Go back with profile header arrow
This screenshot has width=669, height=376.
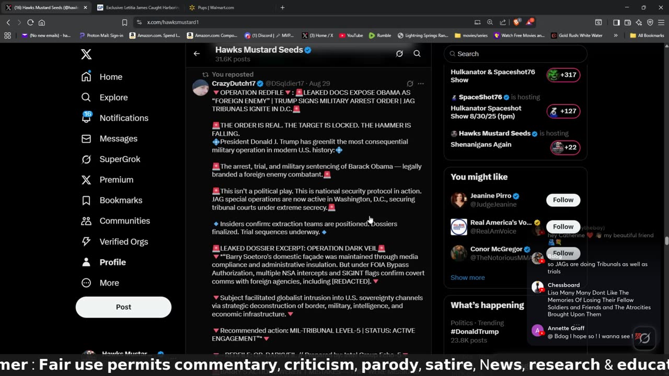197,54
